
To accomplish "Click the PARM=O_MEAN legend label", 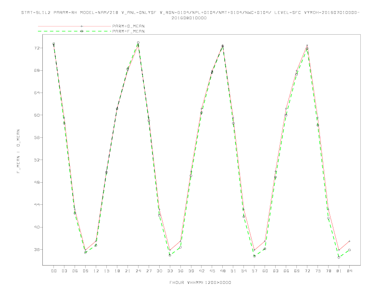I will tap(128, 26).
